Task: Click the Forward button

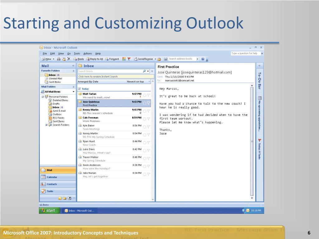Action: tap(112, 59)
